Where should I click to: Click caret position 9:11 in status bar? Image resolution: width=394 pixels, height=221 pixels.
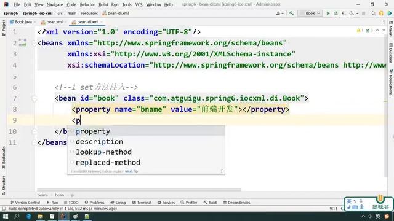[334, 209]
